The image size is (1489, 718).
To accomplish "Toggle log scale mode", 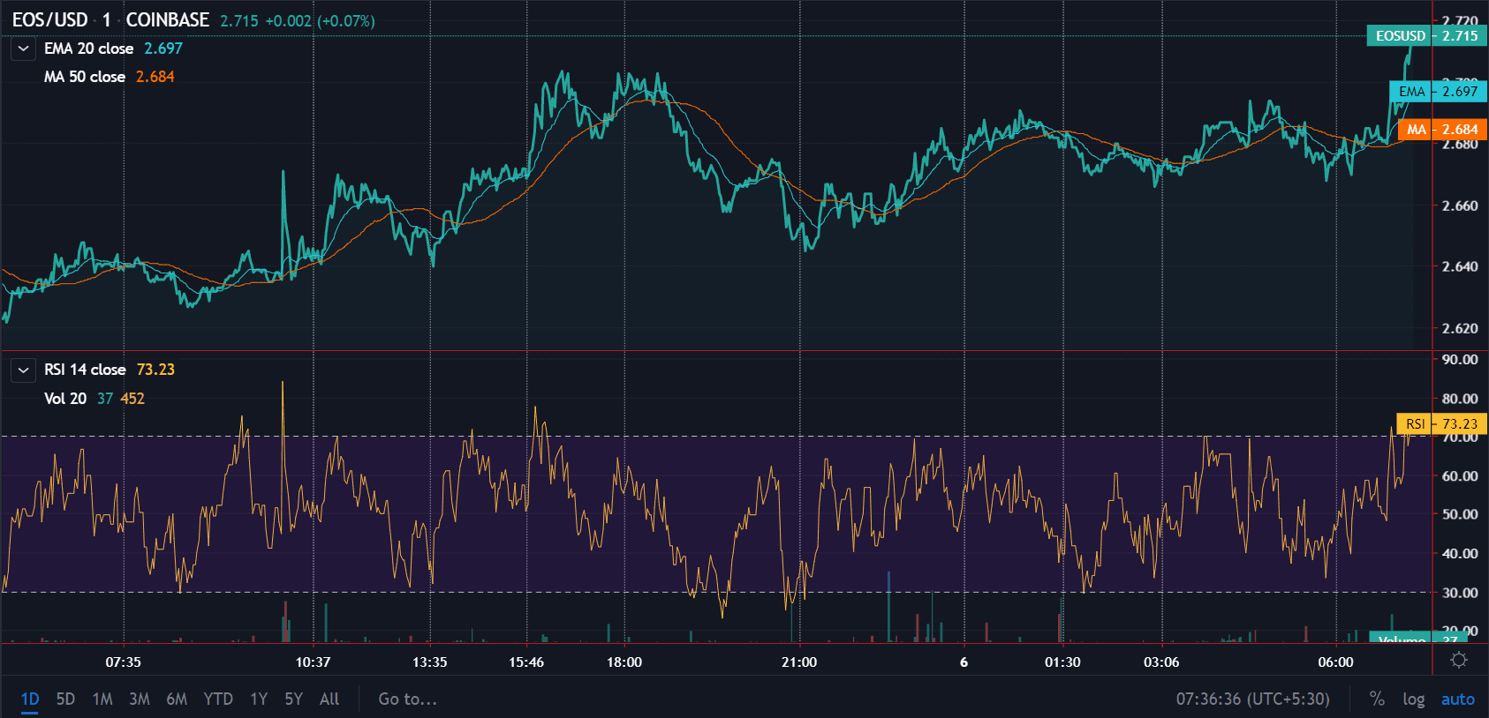I will (x=1413, y=699).
